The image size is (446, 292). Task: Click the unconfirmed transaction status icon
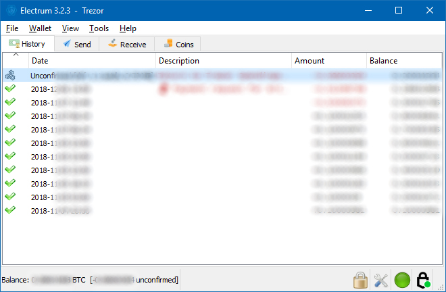(x=10, y=76)
